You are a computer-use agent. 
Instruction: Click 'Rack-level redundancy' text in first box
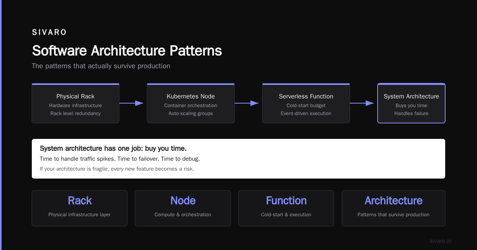tap(76, 113)
